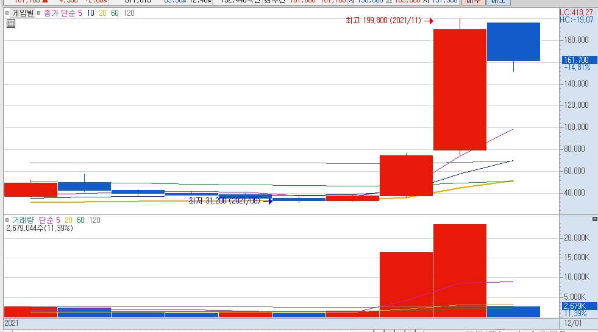Click the 최저 31,200 (2021/08) low annotation
598x332 pixels.
(224, 200)
